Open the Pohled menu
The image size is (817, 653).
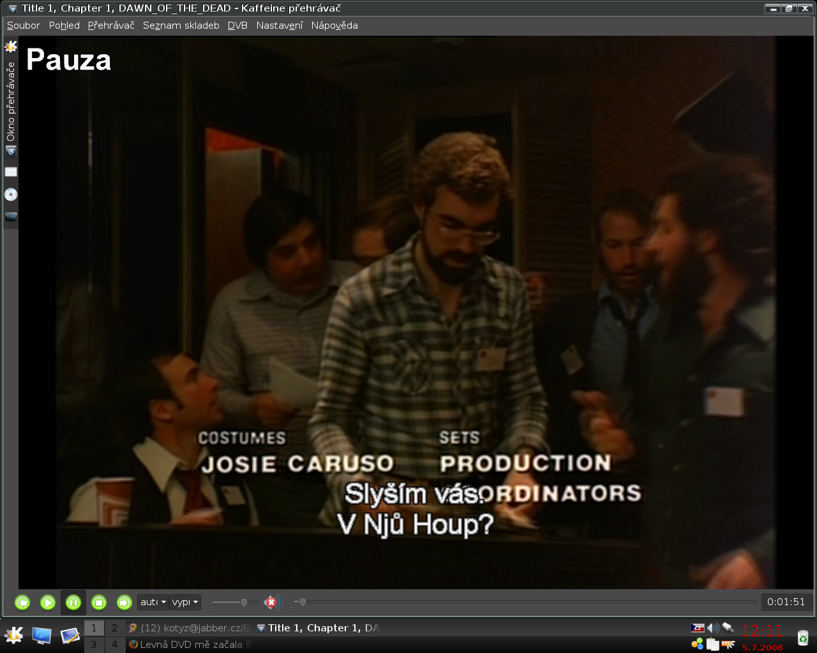pos(64,26)
